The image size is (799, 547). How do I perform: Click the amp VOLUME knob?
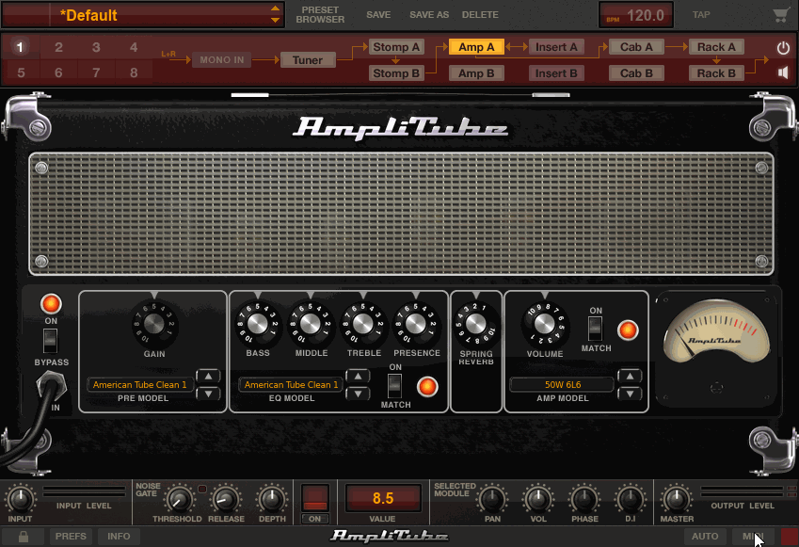coord(544,323)
